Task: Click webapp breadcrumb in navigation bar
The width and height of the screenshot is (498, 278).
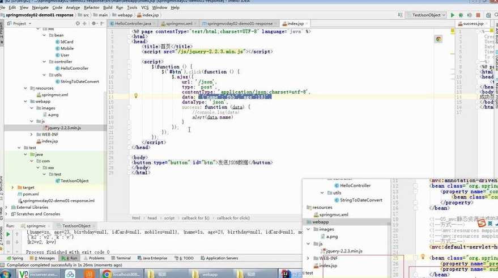Action: pyautogui.click(x=122, y=15)
